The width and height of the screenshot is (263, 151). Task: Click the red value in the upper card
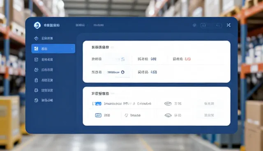[187, 59]
